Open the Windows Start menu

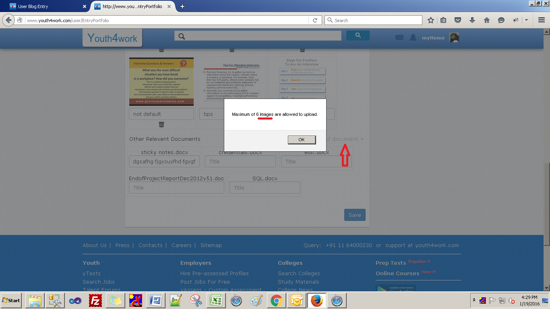(11, 301)
